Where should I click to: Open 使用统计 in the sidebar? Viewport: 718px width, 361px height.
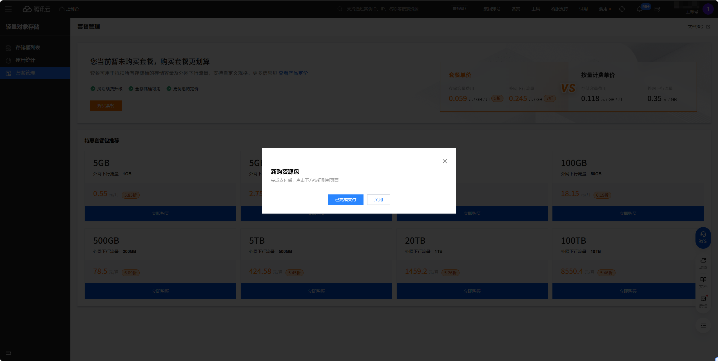point(35,60)
